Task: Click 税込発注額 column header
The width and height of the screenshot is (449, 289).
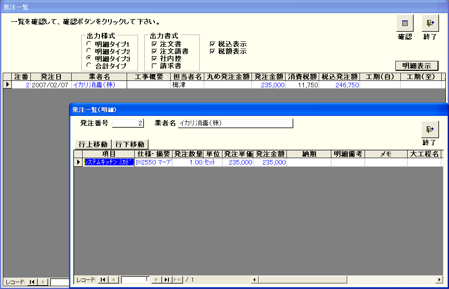Action: (340, 77)
